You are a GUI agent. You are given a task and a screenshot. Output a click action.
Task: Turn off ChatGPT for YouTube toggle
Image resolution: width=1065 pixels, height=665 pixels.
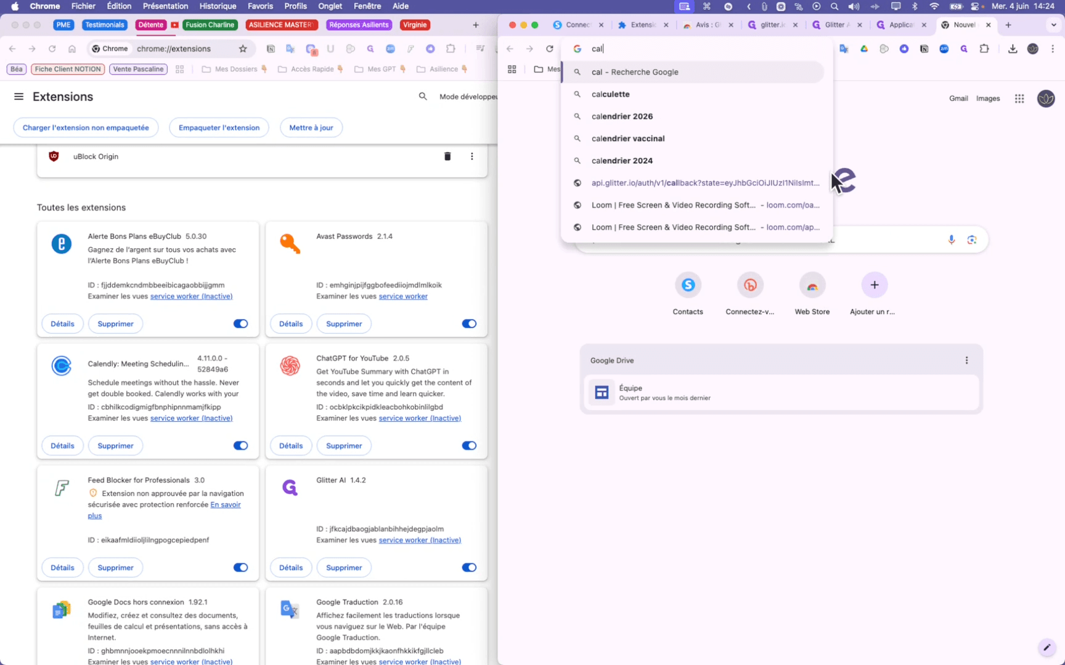(469, 446)
